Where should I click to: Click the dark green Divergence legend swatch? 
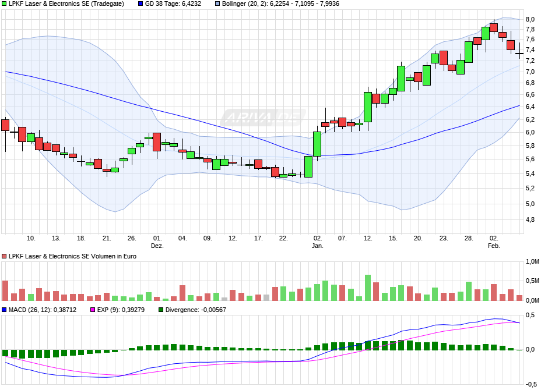161,310
